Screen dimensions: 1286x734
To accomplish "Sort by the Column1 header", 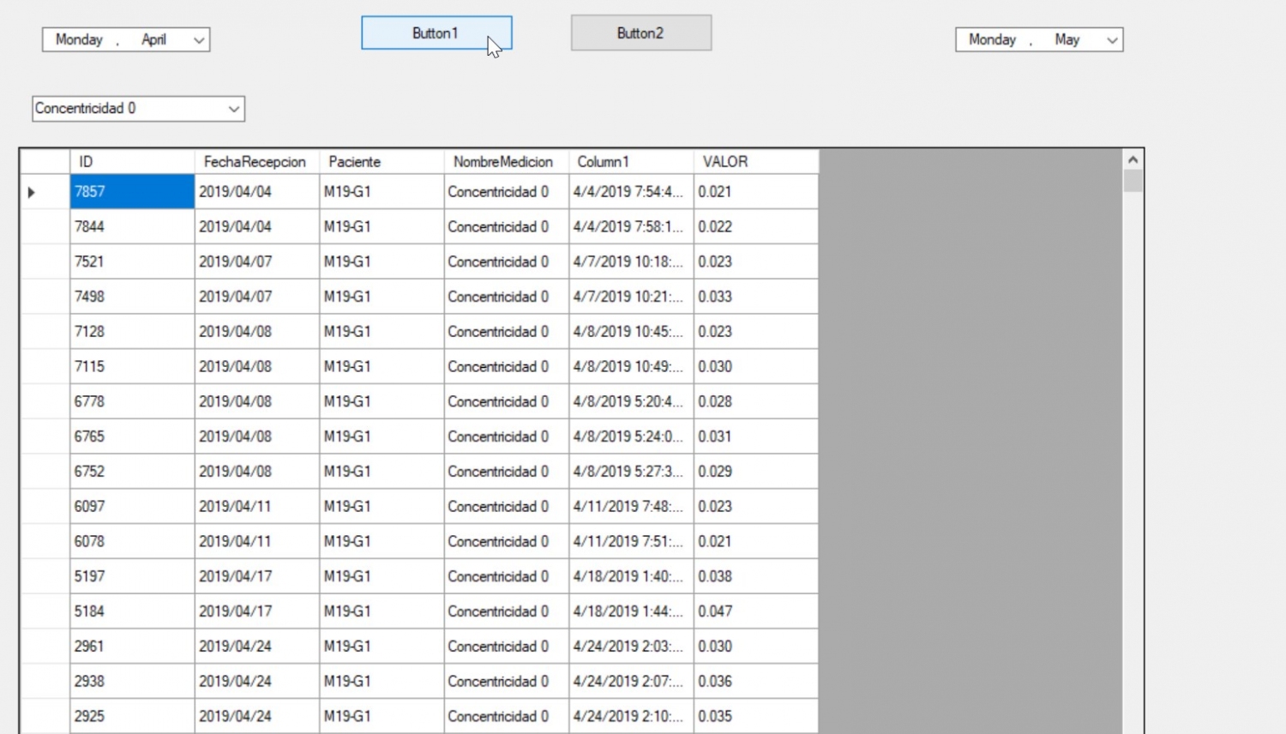I will tap(631, 161).
